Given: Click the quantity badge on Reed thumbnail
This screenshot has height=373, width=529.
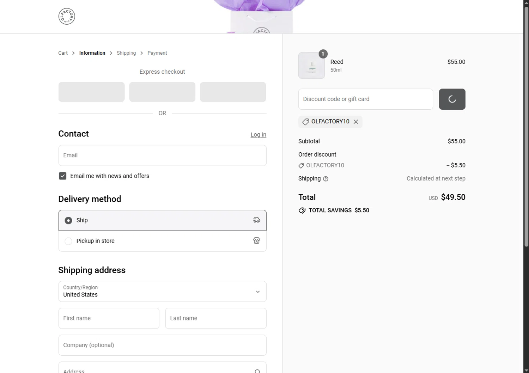Looking at the screenshot, I should 323,54.
